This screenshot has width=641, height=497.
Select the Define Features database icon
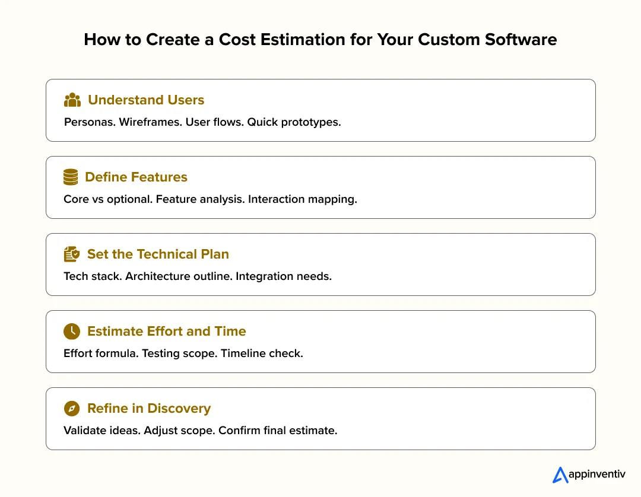tap(71, 177)
